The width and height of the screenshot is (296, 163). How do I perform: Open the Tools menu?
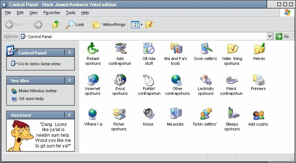(71, 13)
